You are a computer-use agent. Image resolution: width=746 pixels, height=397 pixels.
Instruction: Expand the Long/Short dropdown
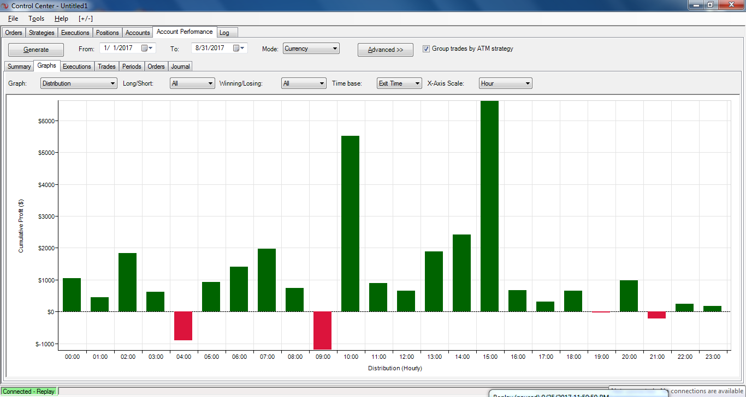(192, 83)
